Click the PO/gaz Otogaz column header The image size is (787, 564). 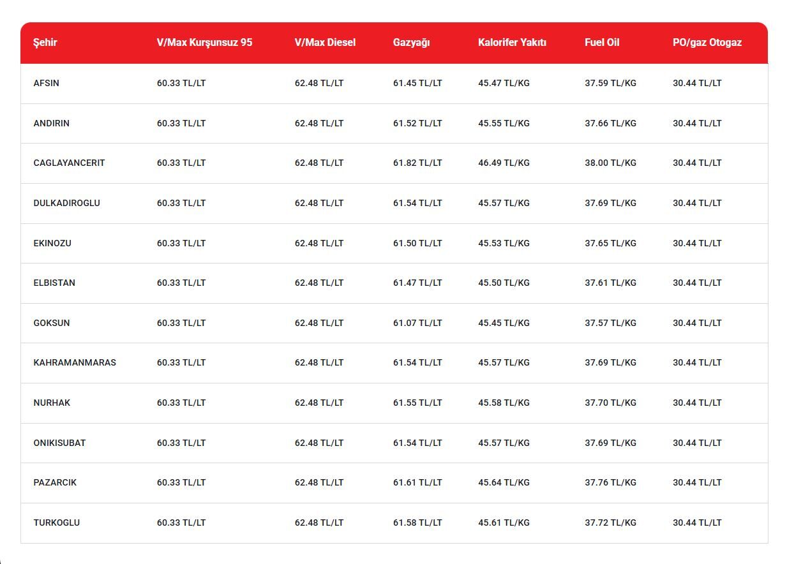pyautogui.click(x=707, y=43)
